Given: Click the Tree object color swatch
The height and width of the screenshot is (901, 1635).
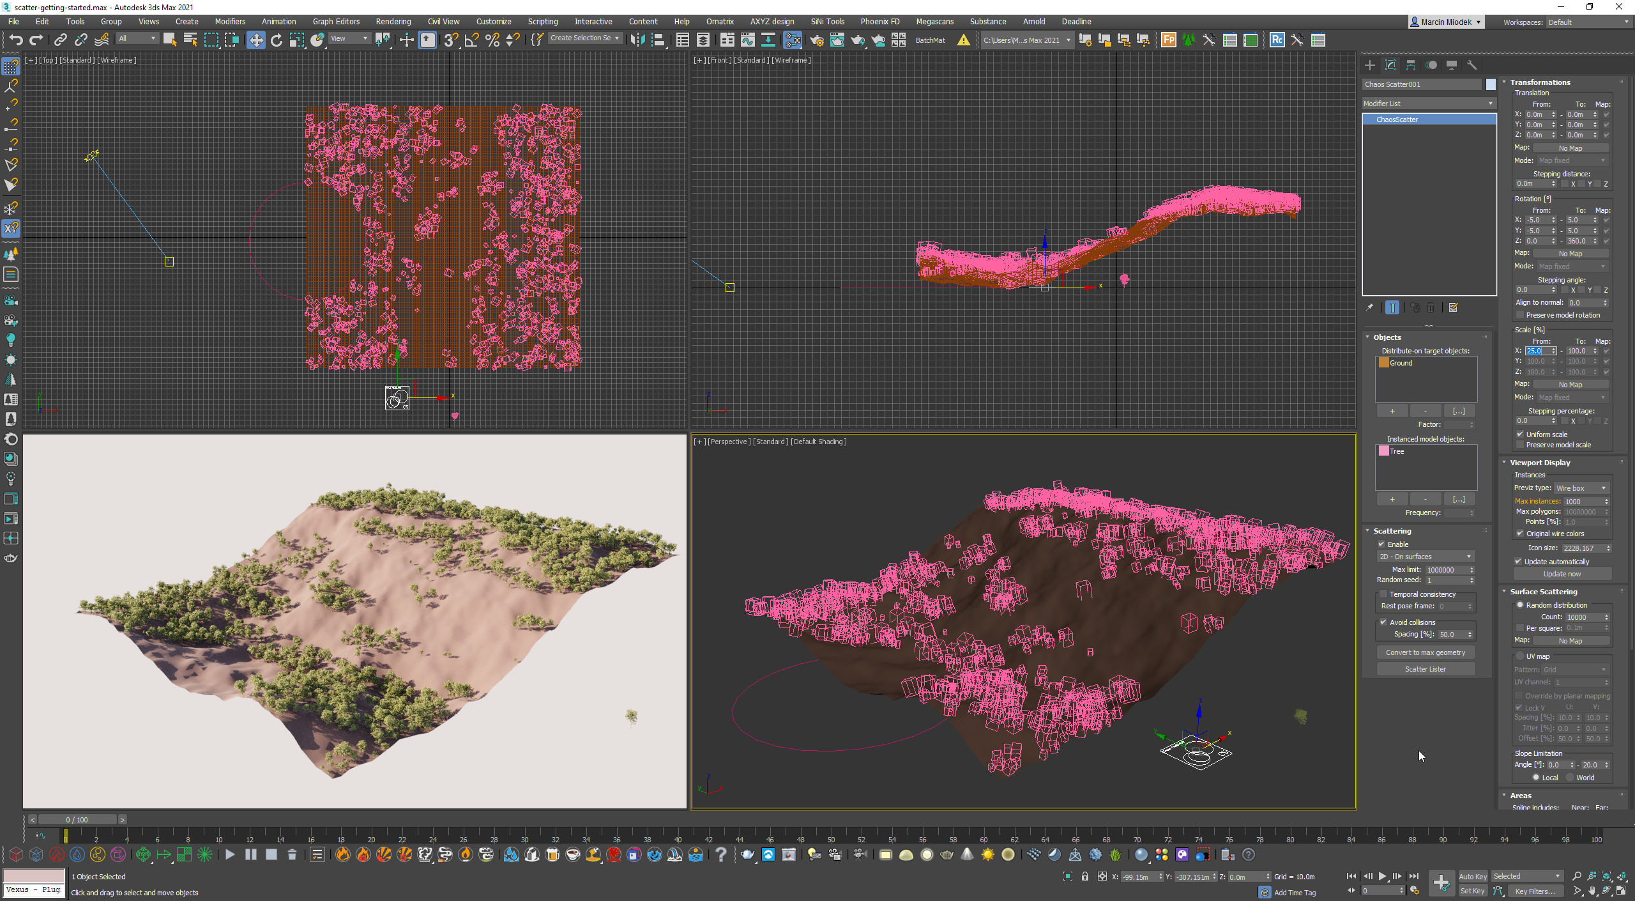Looking at the screenshot, I should pos(1383,451).
